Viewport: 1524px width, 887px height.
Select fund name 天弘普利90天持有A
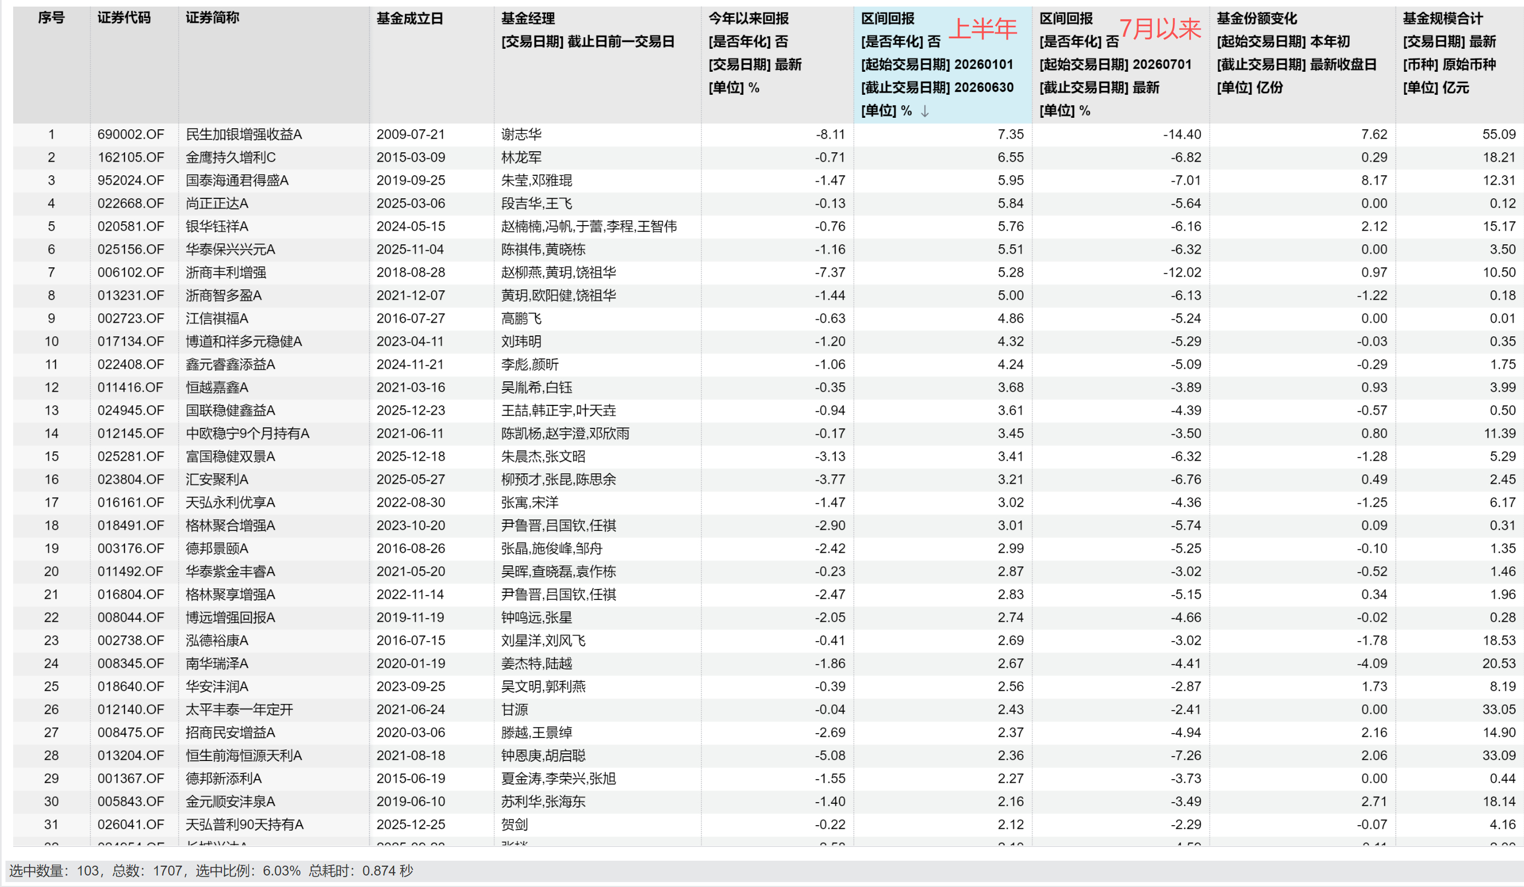pos(244,823)
